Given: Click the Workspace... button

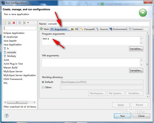Looking at the screenshot, I should pyautogui.click(x=97, y=93).
